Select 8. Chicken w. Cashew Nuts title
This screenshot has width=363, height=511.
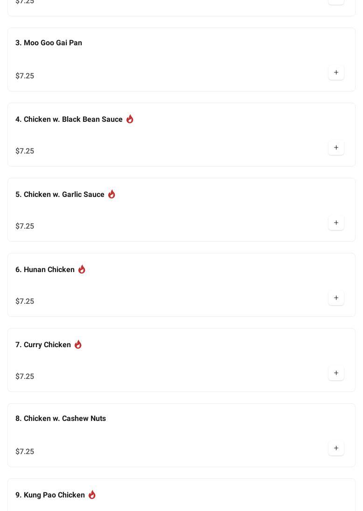(x=61, y=419)
